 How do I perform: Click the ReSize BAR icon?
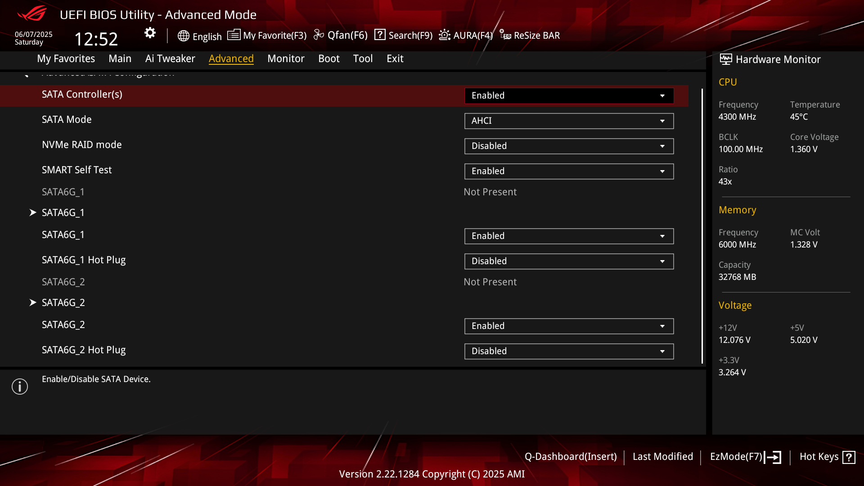pyautogui.click(x=505, y=35)
